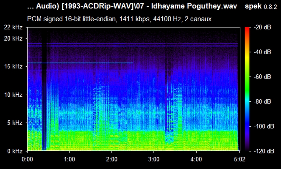
Task: Click the -120 dB scale label
Action: click(264, 151)
